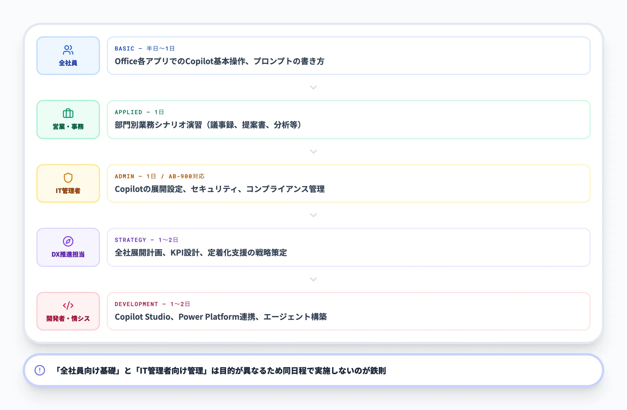Select the DX推進担当 label
Screen dimensions: 627x410
coord(68,254)
